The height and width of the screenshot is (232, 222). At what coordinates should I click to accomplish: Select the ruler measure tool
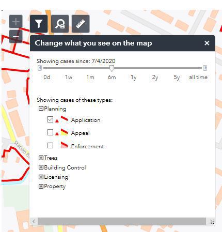(81, 24)
